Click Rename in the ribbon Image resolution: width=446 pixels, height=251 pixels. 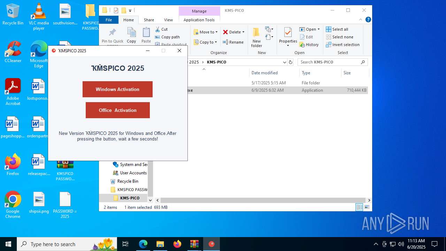[x=233, y=42]
